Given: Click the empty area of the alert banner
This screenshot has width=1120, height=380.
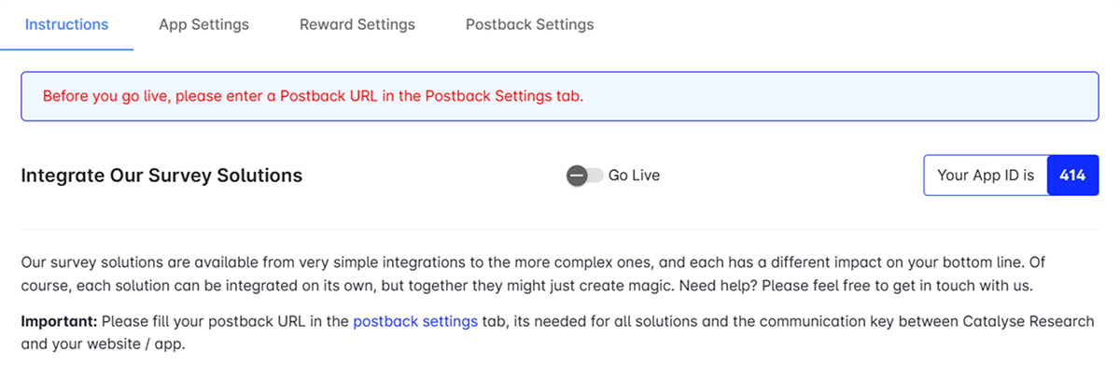Looking at the screenshot, I should coord(840,96).
